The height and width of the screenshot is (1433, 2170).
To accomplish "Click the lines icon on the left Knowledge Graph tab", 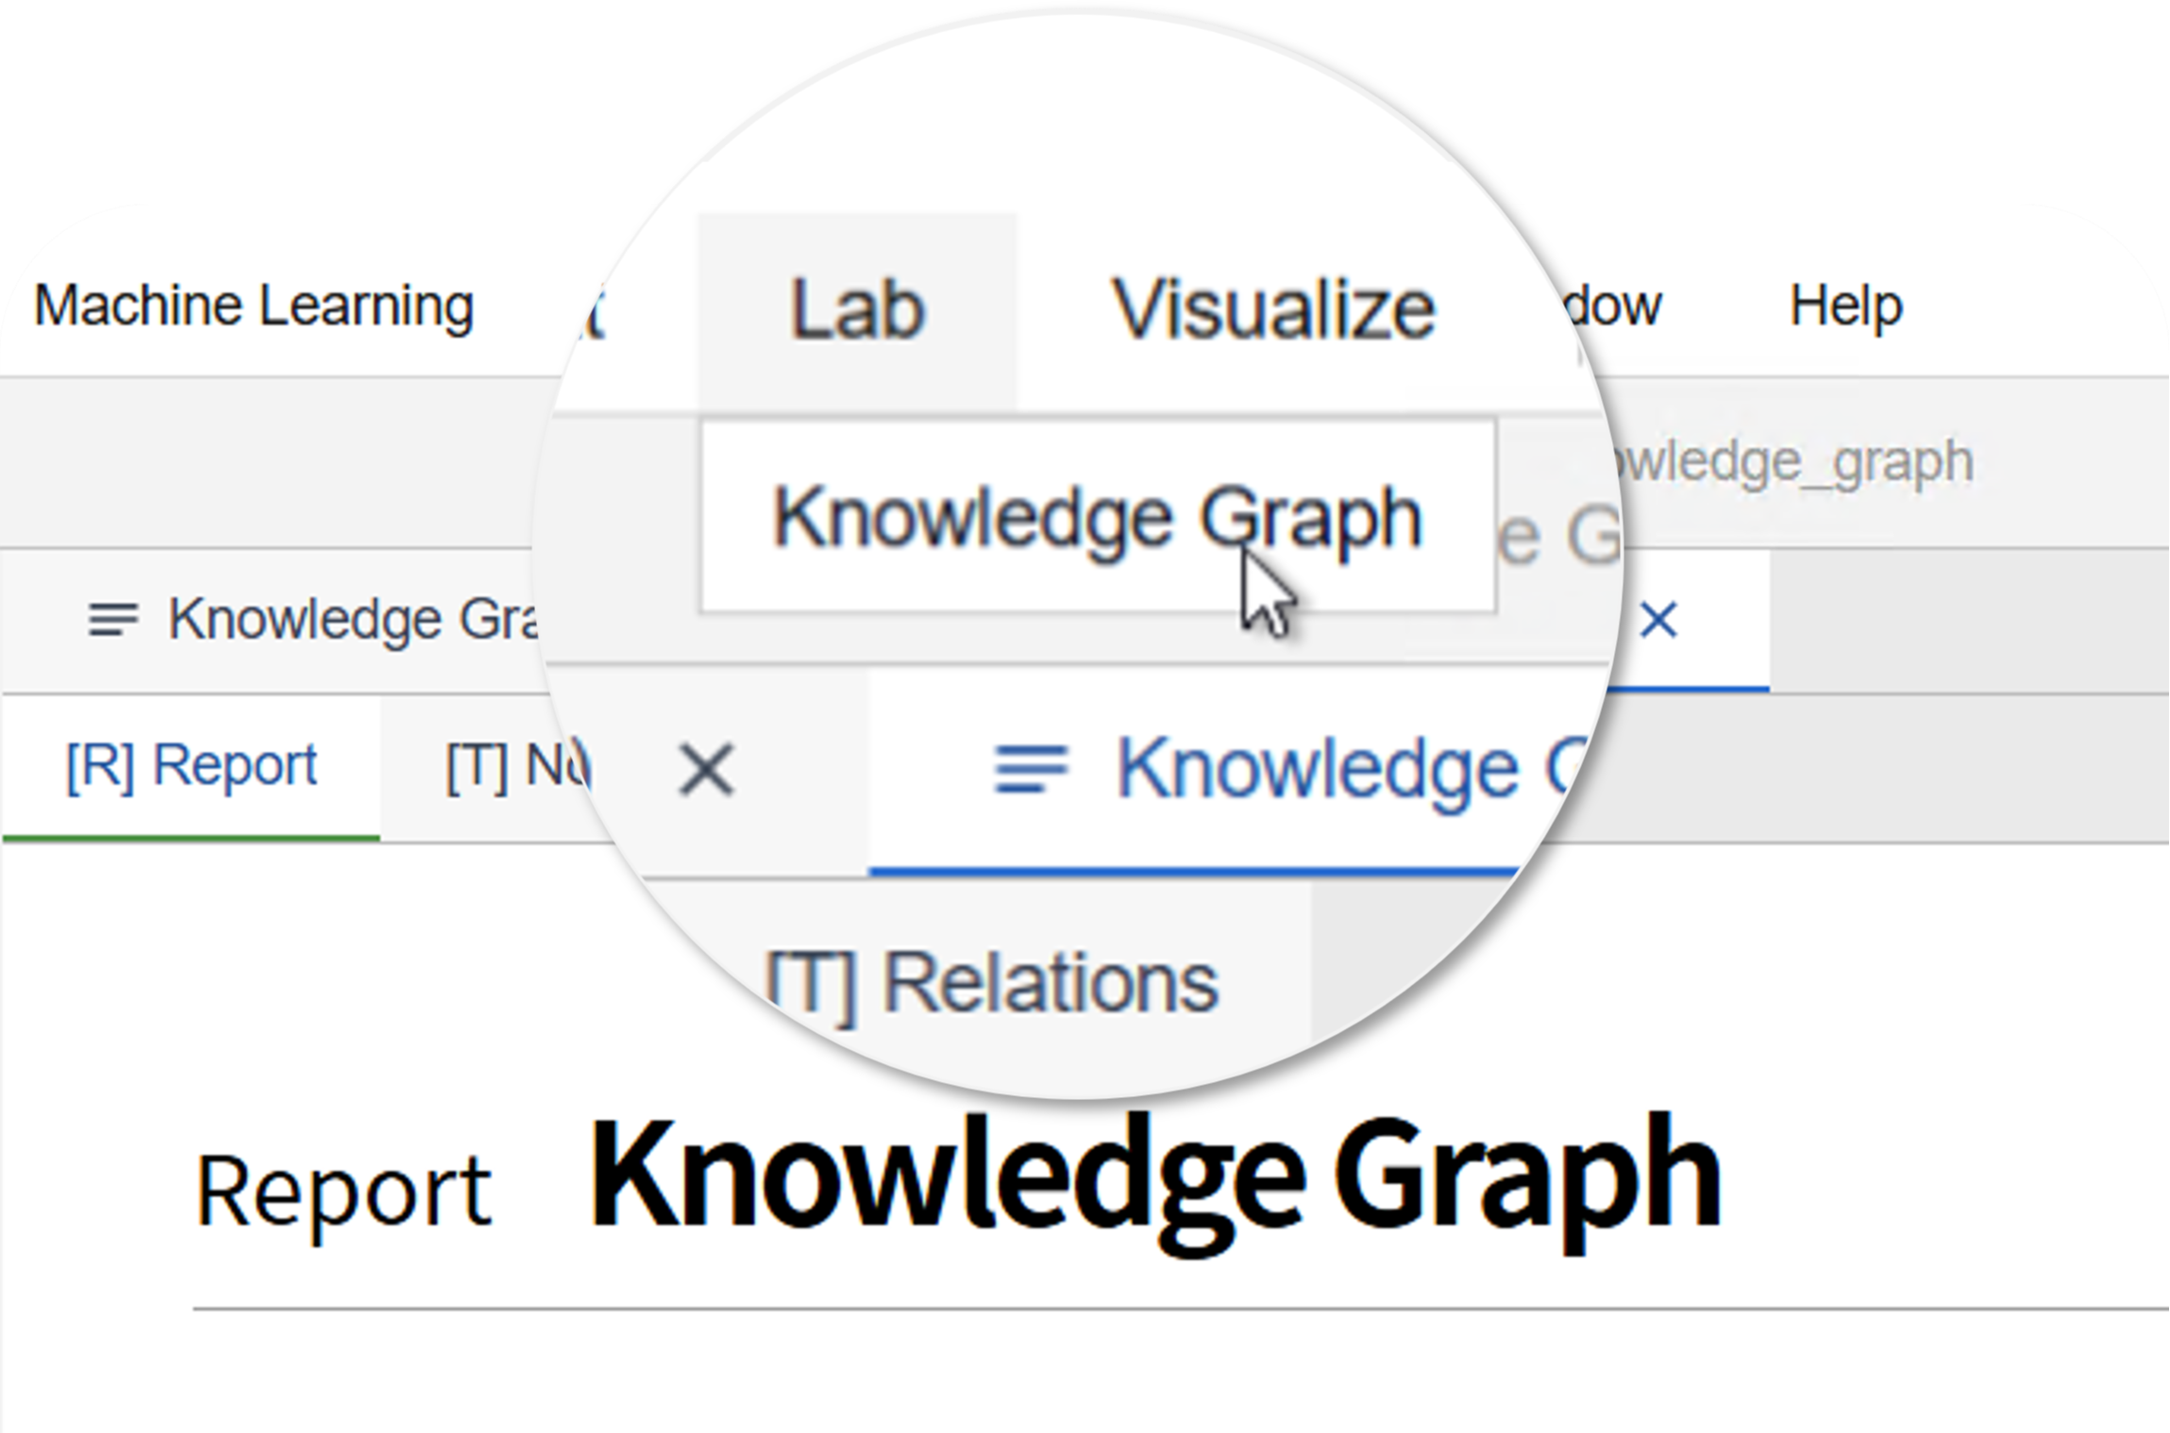I will 113,620.
